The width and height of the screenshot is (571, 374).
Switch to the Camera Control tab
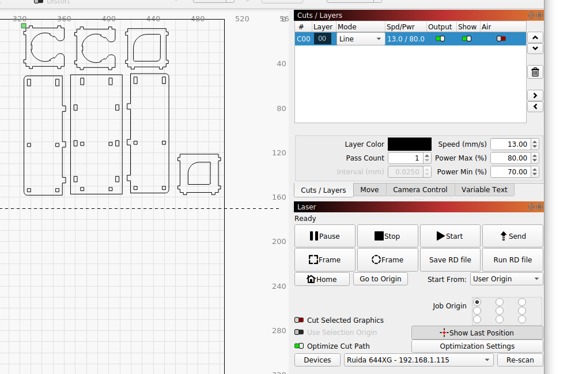[x=420, y=190]
